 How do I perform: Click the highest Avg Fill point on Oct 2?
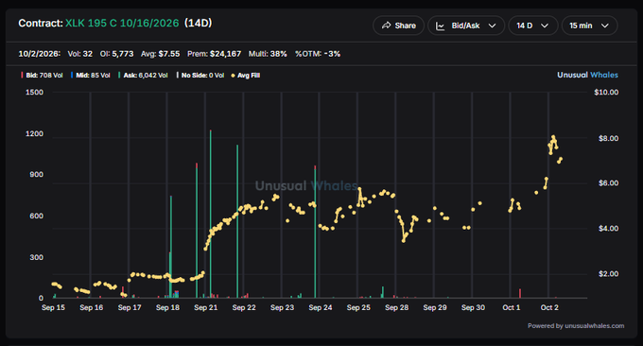[553, 136]
